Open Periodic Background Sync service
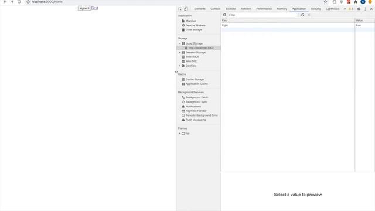The width and height of the screenshot is (375, 211). [202, 115]
